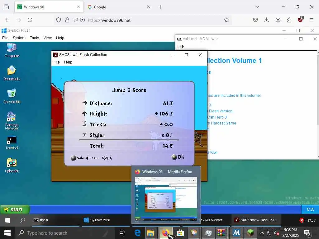Select Sysbox Plus! taskbar entry
Screen dimensions: 319x239
tap(106, 220)
